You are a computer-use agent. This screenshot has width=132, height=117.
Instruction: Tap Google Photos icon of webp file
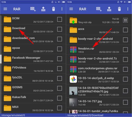point(73,79)
